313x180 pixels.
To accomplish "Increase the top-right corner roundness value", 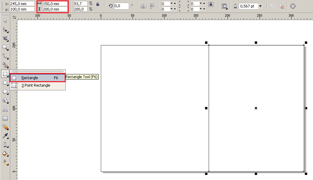I will pos(204,3).
